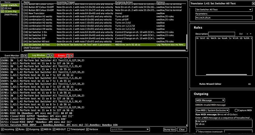
Task: Move rule up with the up arrow
Action: (x=248, y=34)
